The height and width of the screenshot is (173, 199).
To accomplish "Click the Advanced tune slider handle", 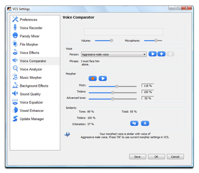I will click(113, 99).
